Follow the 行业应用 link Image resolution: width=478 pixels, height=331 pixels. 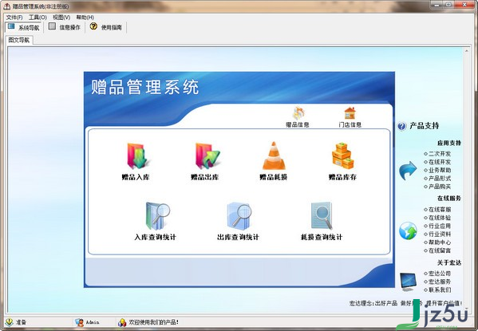440,227
